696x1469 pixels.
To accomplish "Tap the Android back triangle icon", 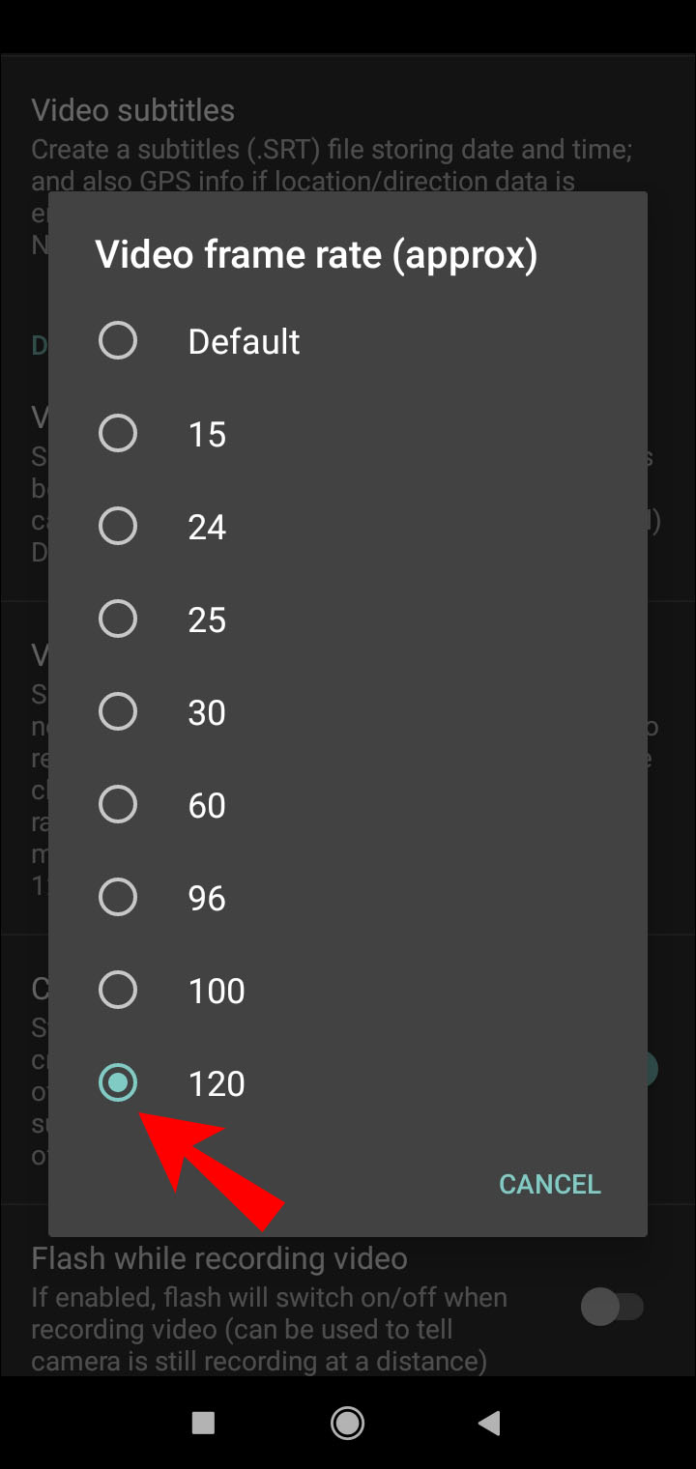I will click(x=490, y=1422).
